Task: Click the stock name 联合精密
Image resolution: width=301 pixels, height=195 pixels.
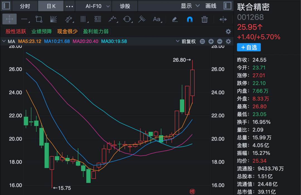Action: (253, 7)
